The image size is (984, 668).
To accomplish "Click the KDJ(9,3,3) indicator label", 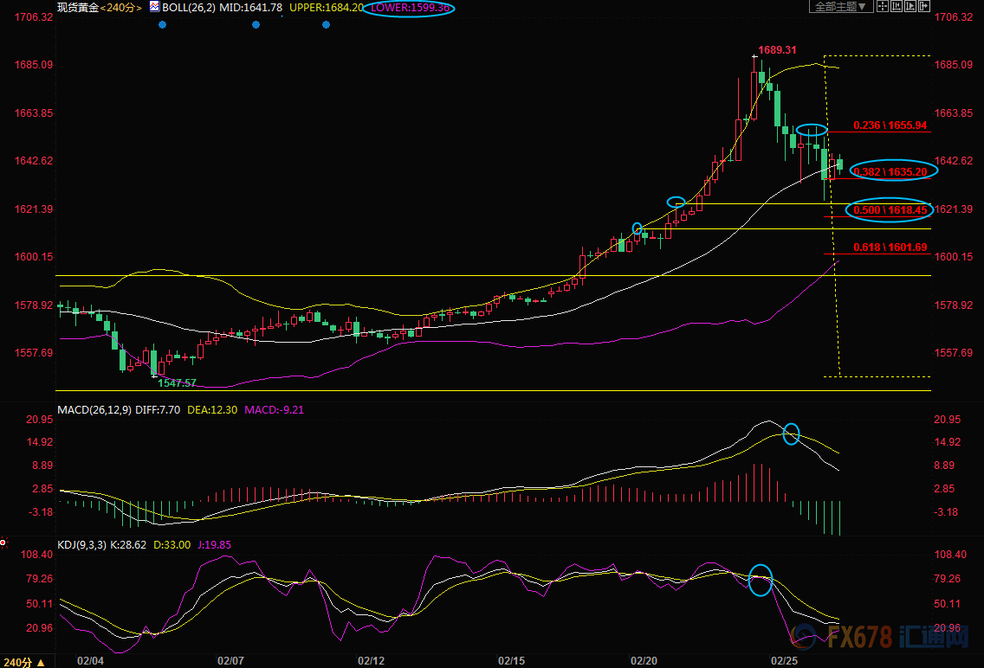I will pyautogui.click(x=82, y=544).
